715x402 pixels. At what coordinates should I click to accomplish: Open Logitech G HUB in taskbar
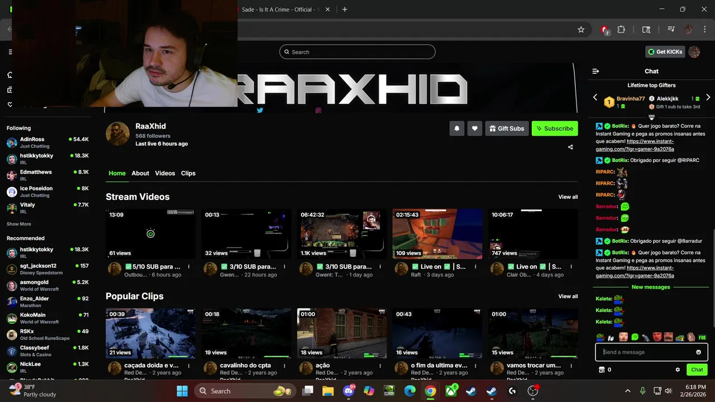[x=512, y=391]
